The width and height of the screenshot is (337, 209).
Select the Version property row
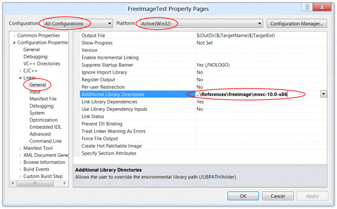point(203,50)
